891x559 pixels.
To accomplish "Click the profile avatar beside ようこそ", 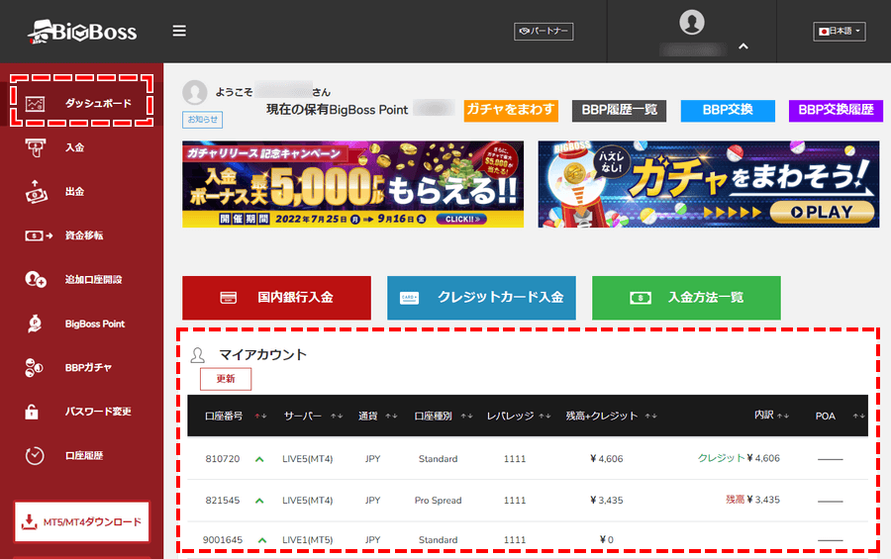I will click(x=195, y=92).
